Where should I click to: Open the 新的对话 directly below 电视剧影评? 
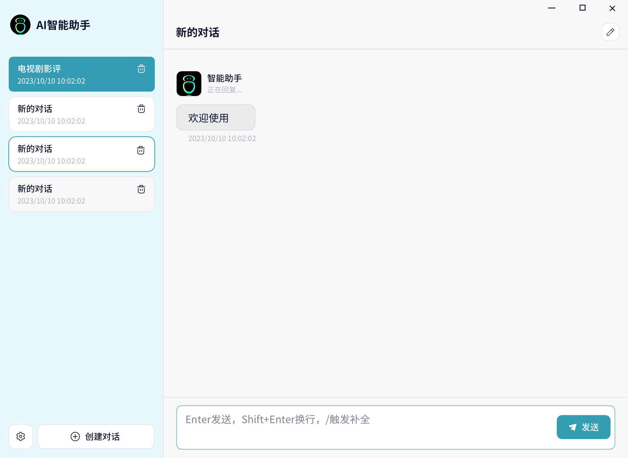click(x=82, y=114)
